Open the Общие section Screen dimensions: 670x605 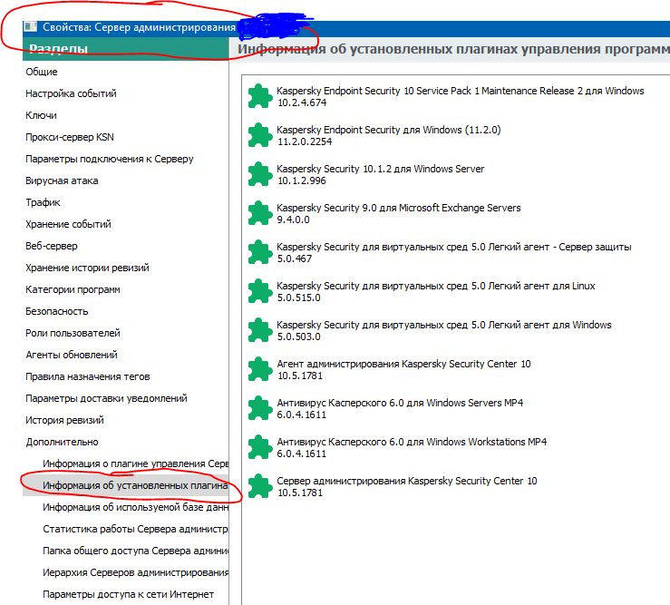click(x=42, y=72)
